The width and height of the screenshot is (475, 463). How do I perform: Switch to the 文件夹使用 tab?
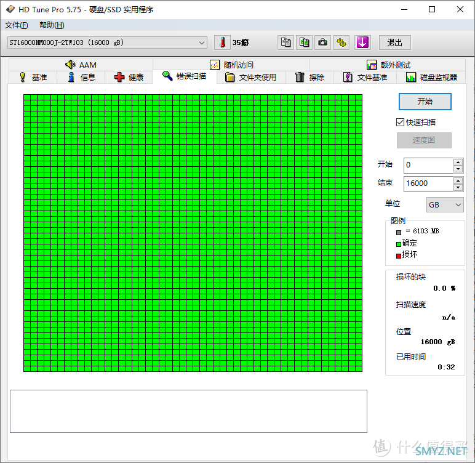pos(251,78)
